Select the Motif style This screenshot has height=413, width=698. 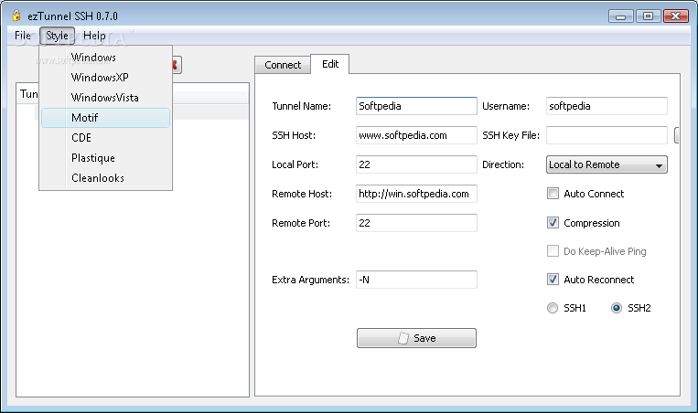coord(105,118)
